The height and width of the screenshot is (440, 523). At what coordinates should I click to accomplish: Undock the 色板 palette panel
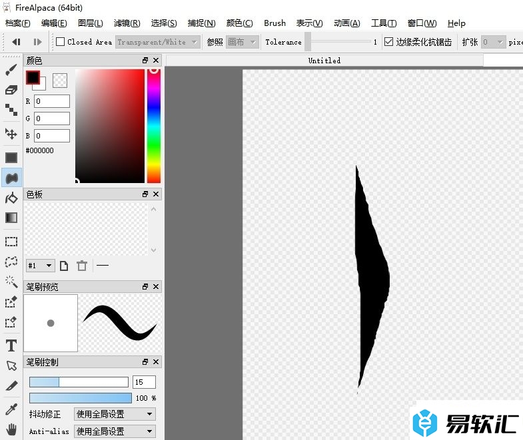145,194
